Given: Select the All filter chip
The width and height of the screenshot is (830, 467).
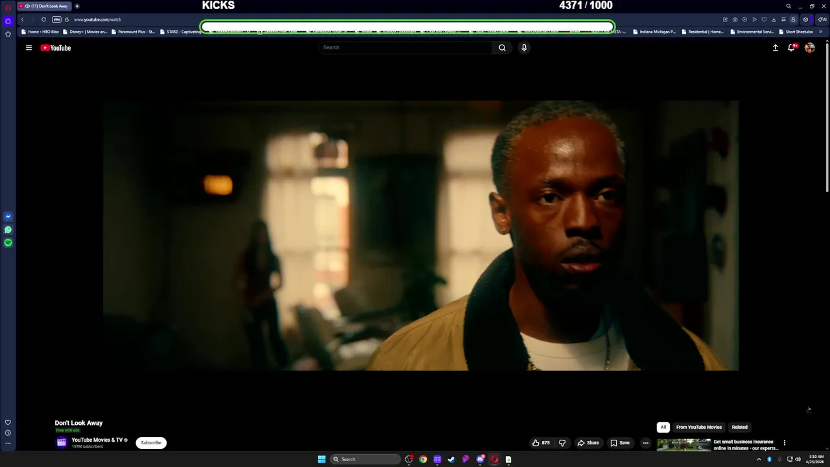Looking at the screenshot, I should pyautogui.click(x=663, y=427).
